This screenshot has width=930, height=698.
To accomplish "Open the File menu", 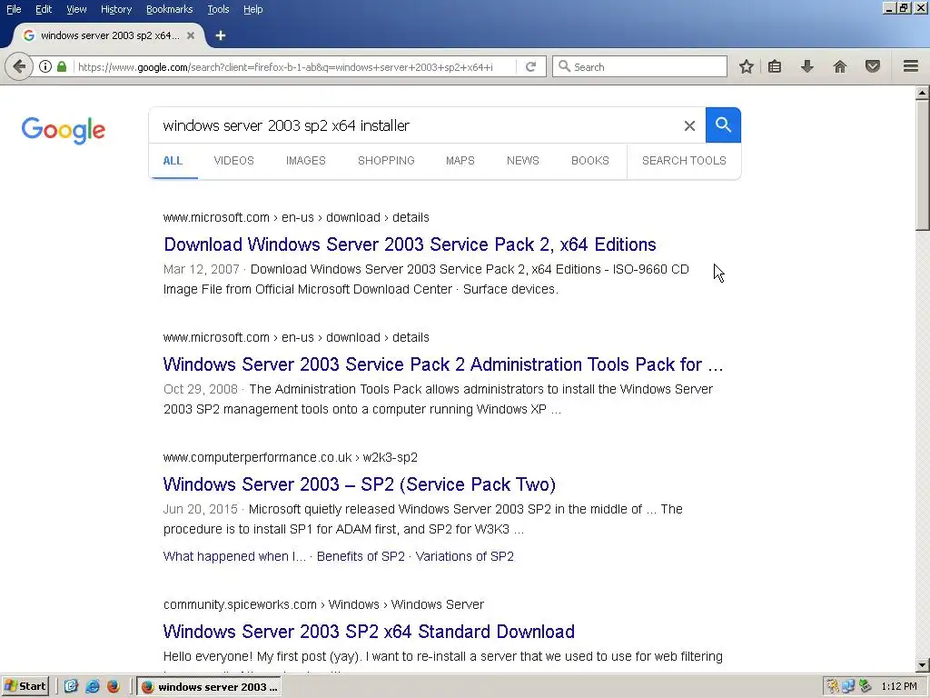I will pyautogui.click(x=14, y=9).
